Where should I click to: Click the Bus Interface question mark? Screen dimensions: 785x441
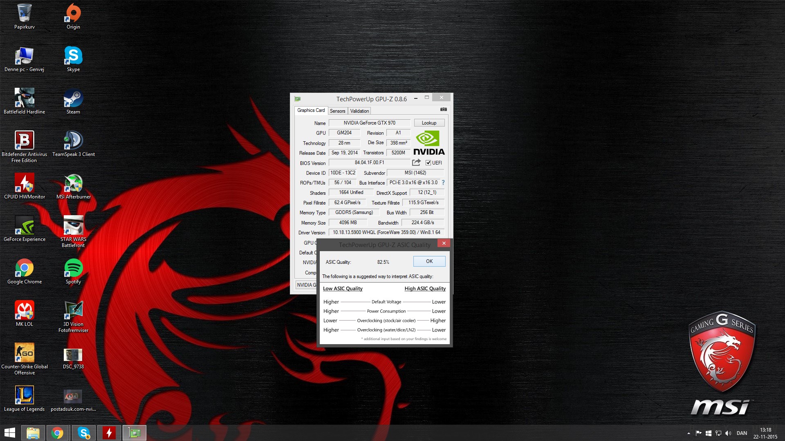(x=443, y=183)
